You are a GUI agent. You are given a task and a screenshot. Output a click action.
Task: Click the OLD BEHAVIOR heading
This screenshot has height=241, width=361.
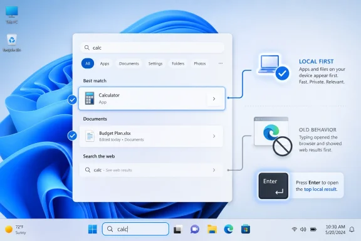(x=318, y=130)
